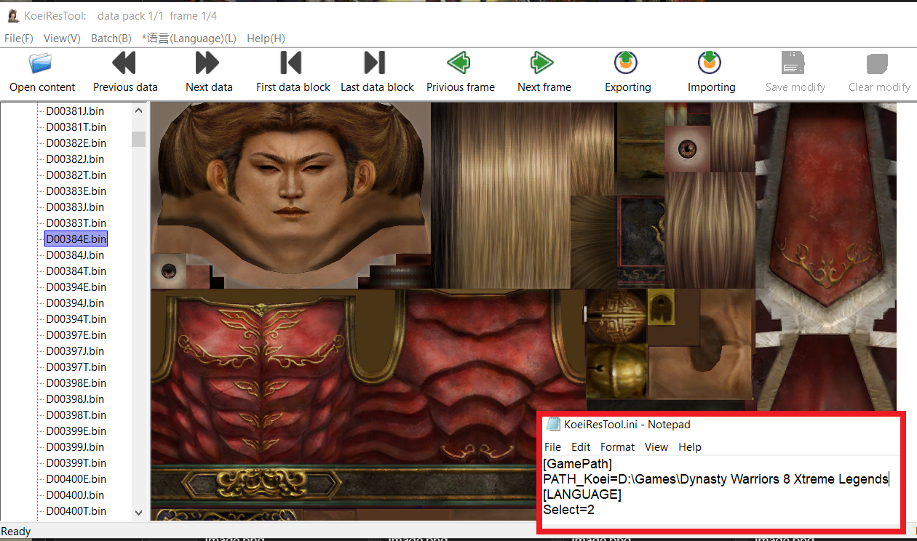This screenshot has width=917, height=541.
Task: Select D00399J.bin in the file list
Action: pos(76,446)
